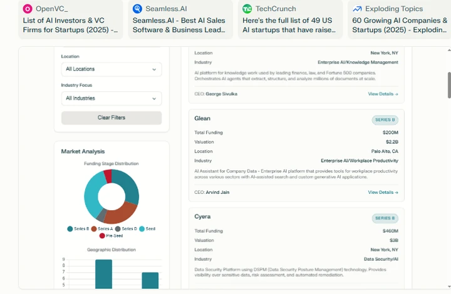Click the OpenVC_ source icon
The width and height of the screenshot is (451, 294).
coord(28,9)
